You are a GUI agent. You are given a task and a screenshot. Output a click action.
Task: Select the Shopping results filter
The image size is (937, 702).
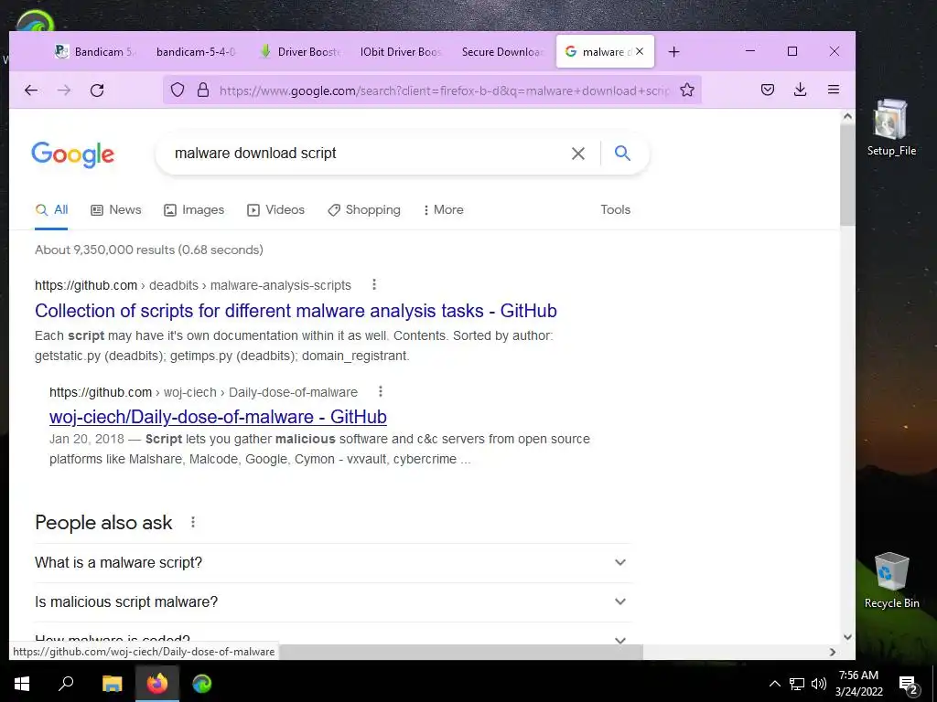point(364,209)
